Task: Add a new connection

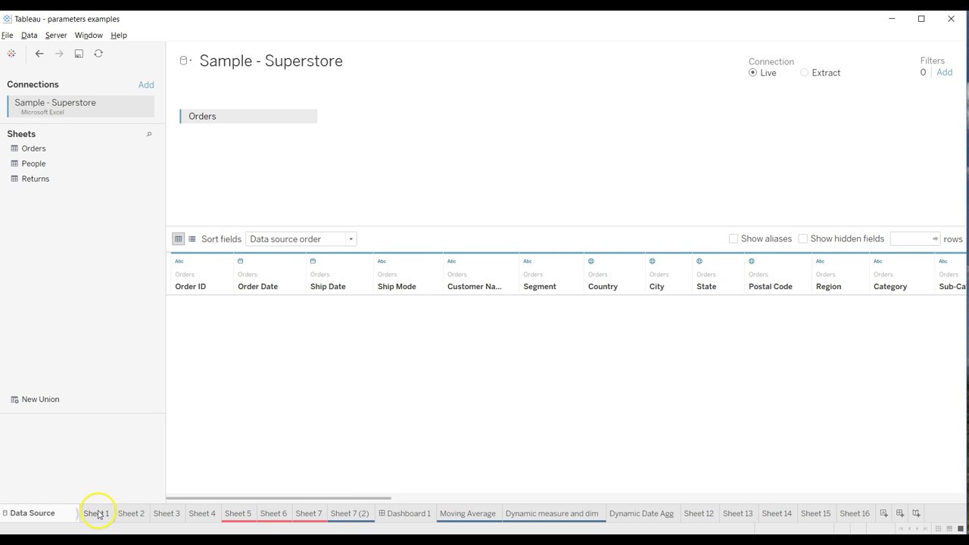Action: [146, 85]
